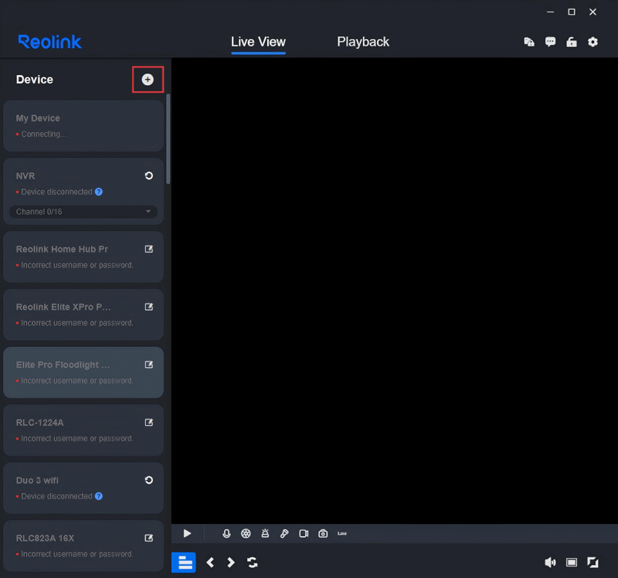Start recording with the video camera icon
Screen dimensions: 618x578
[x=304, y=533]
